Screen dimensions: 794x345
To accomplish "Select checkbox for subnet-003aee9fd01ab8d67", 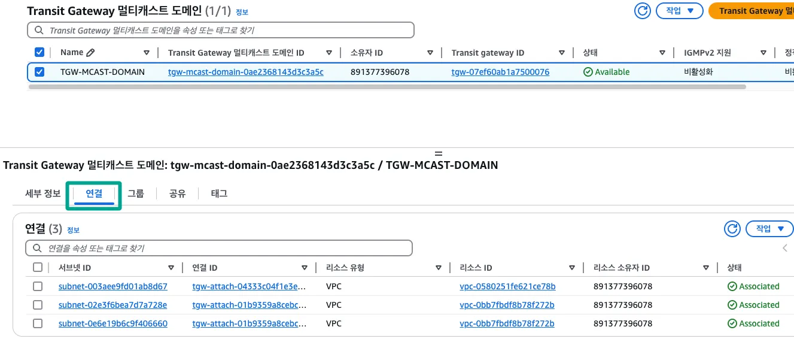I will pyautogui.click(x=38, y=286).
